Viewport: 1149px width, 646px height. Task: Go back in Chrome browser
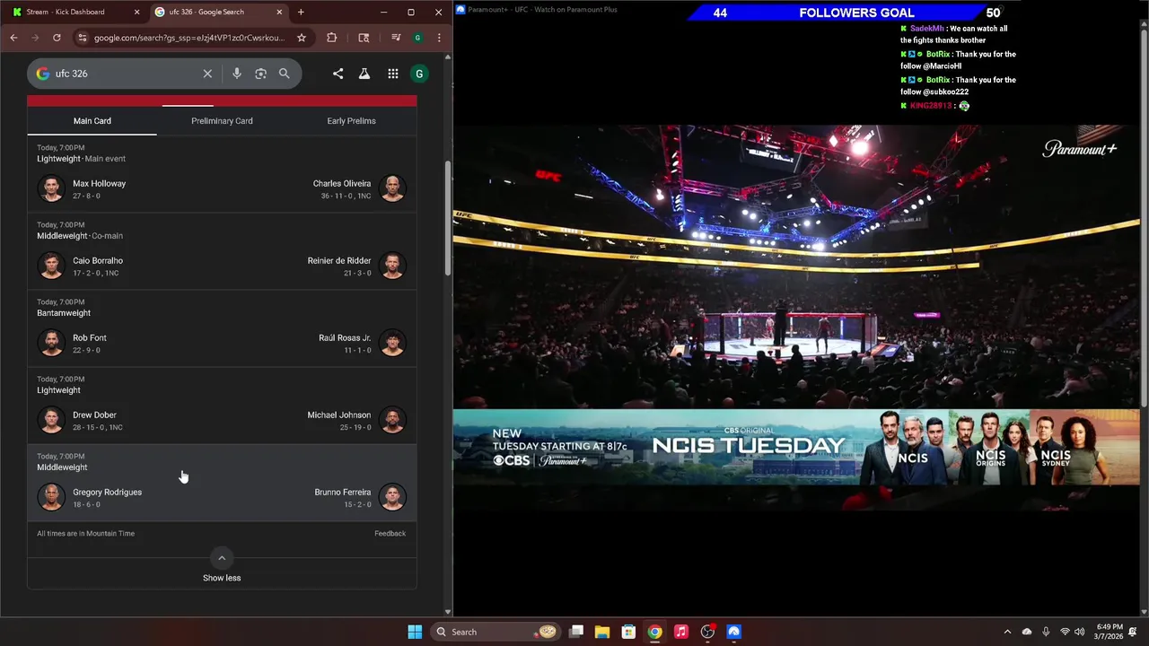(x=13, y=38)
